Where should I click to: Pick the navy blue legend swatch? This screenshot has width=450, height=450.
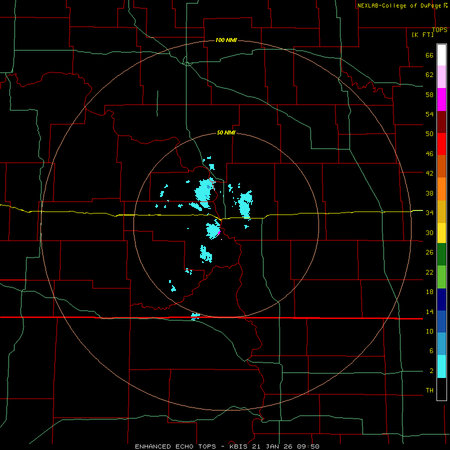point(441,299)
